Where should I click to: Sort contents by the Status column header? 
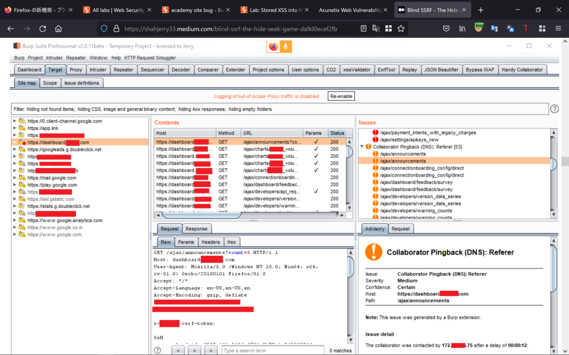coord(337,133)
